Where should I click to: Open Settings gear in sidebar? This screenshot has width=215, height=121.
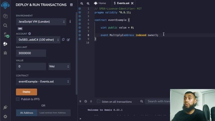5,117
